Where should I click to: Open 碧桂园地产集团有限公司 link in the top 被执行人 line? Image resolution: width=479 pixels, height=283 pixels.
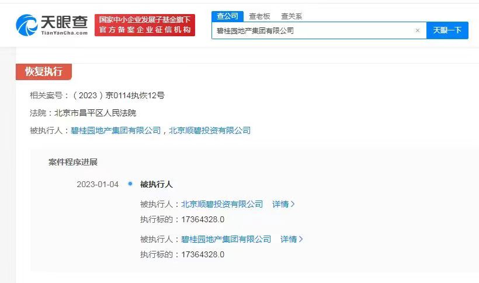(x=116, y=130)
